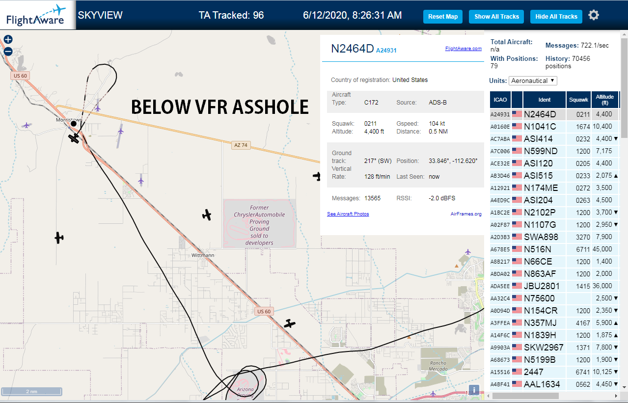Click the 0211 squawk cell for N2464D
This screenshot has width=628, height=403.
(578, 114)
